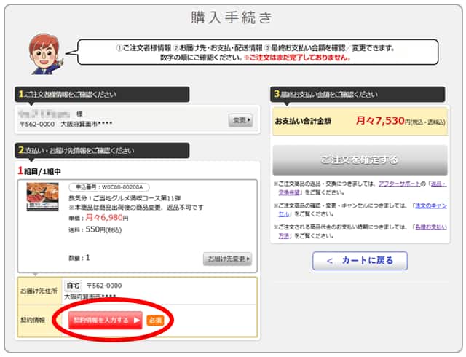Click the orange 必須 badge
Viewport: 466px width, 357px height.
point(155,321)
